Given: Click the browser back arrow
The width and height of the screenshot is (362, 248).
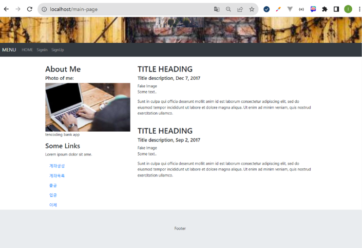Looking at the screenshot, I should pyautogui.click(x=6, y=9).
